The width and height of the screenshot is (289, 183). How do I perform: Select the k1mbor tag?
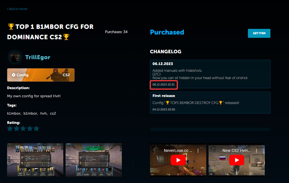(14, 113)
